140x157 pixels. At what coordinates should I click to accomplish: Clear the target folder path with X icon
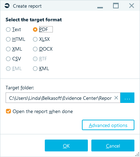coord(116,98)
